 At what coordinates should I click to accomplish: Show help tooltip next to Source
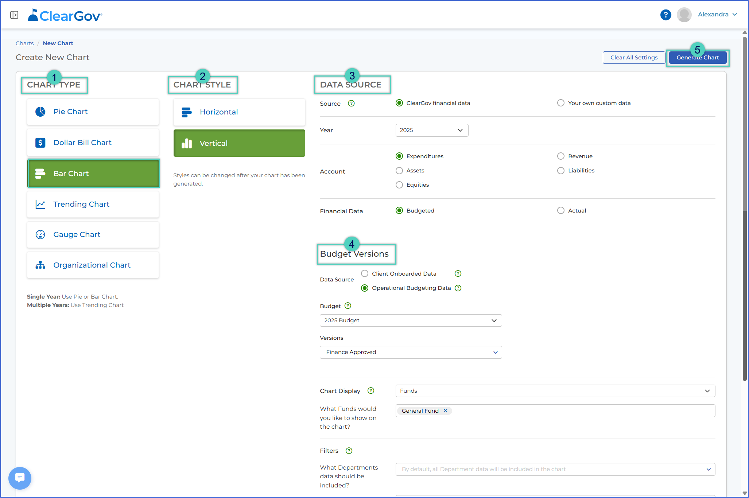pyautogui.click(x=351, y=103)
